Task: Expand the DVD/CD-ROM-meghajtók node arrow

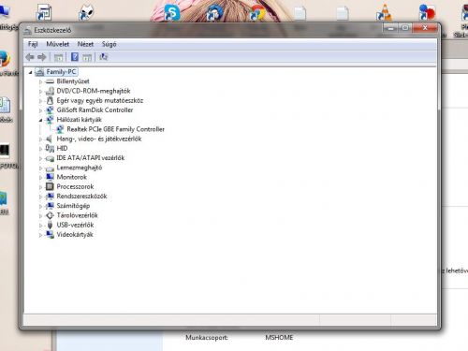Action: tap(40, 92)
